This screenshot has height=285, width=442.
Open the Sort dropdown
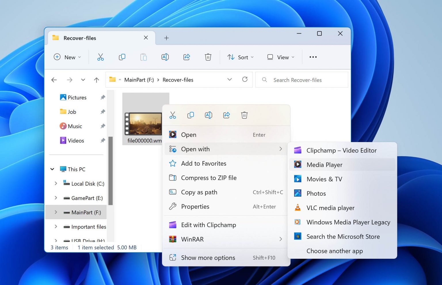tap(240, 57)
